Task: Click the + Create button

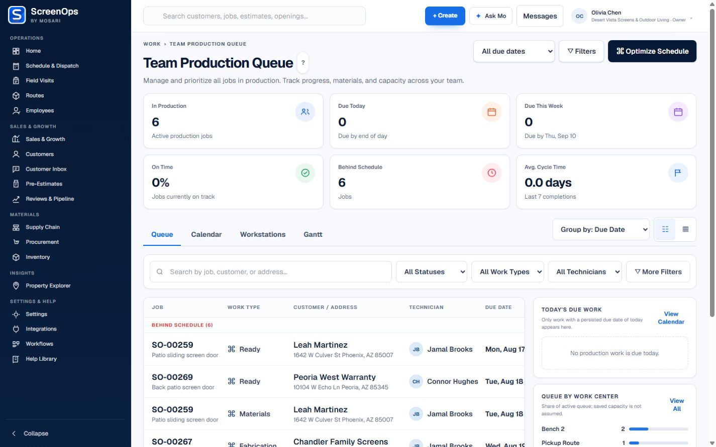Action: (445, 16)
